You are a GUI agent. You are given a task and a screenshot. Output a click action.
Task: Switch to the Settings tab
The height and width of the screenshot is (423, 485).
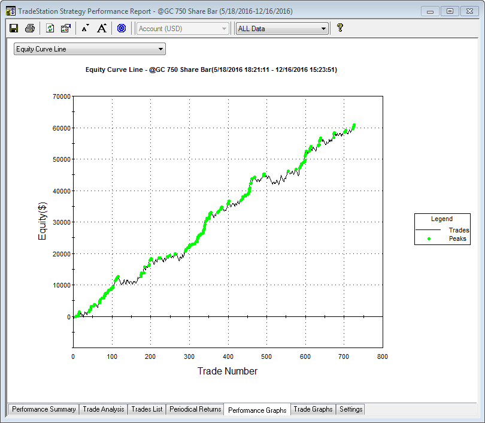click(x=350, y=409)
